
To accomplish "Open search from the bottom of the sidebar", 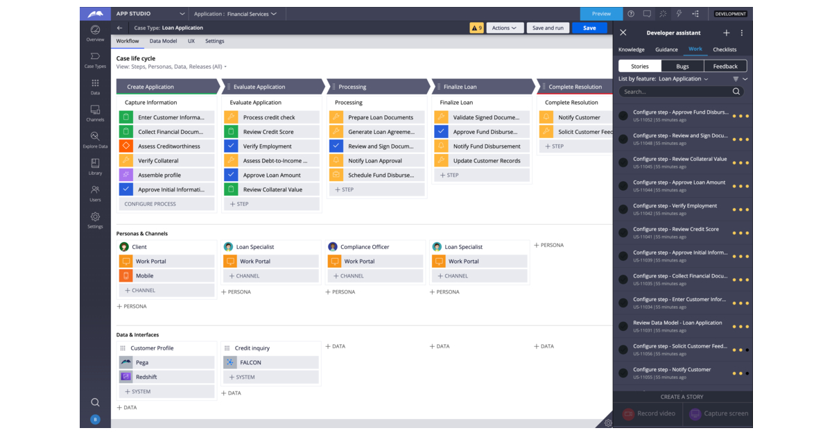I will click(x=95, y=402).
